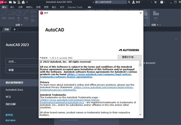Open the Express Tools ribbon tab

(x=75, y=7)
